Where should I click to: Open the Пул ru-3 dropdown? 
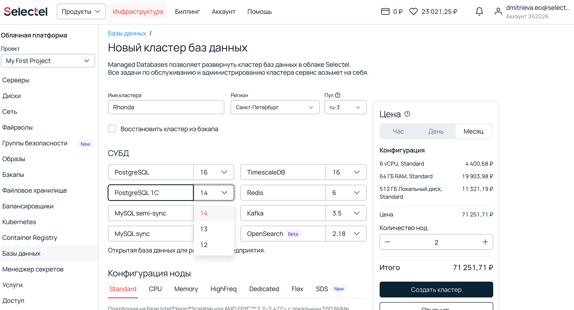tap(345, 107)
